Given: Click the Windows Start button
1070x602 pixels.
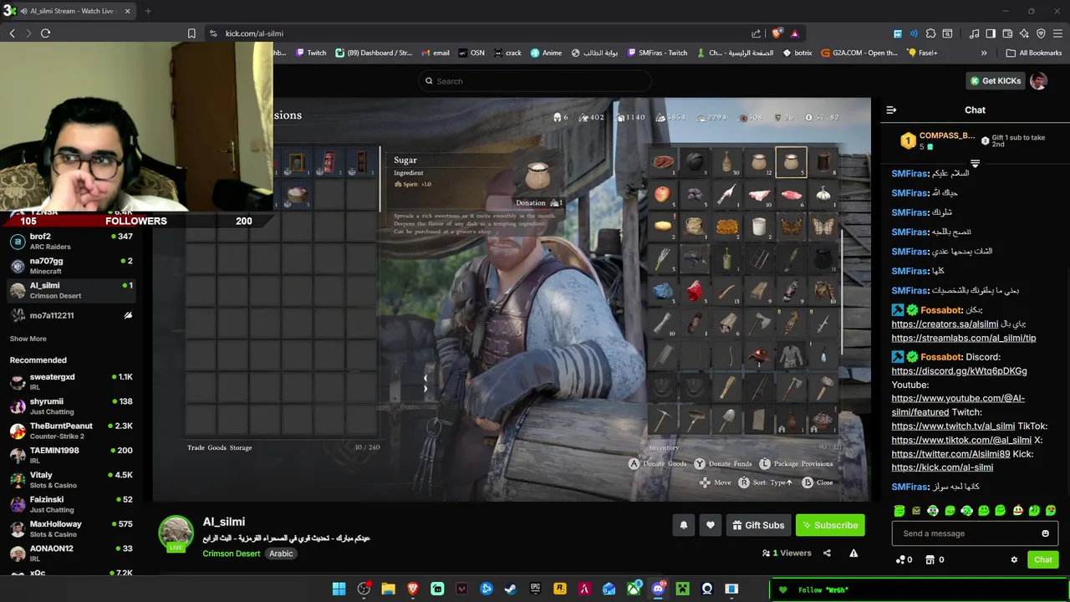Looking at the screenshot, I should [339, 589].
